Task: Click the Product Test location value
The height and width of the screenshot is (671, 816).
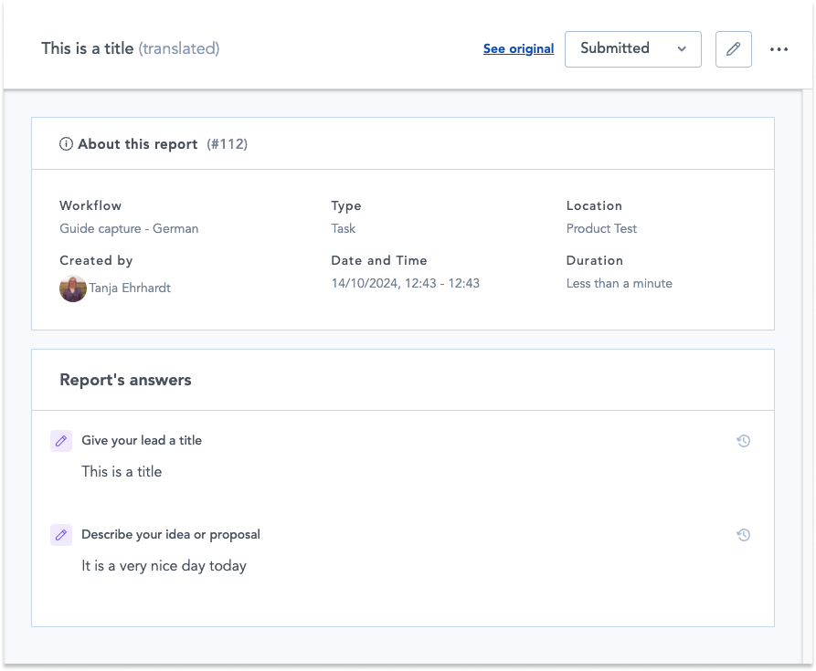Action: tap(601, 229)
